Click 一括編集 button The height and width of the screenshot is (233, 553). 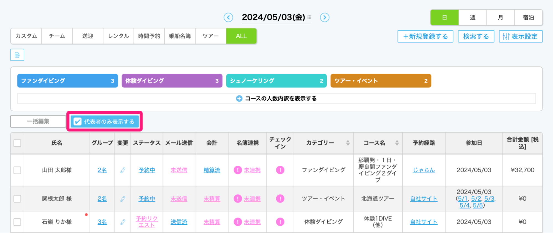38,121
